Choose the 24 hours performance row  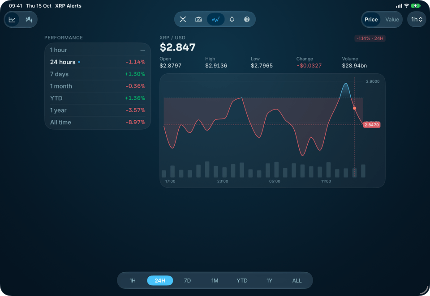98,62
